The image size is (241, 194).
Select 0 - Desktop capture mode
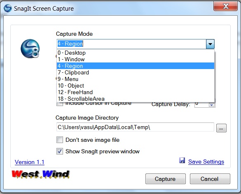click(136, 53)
